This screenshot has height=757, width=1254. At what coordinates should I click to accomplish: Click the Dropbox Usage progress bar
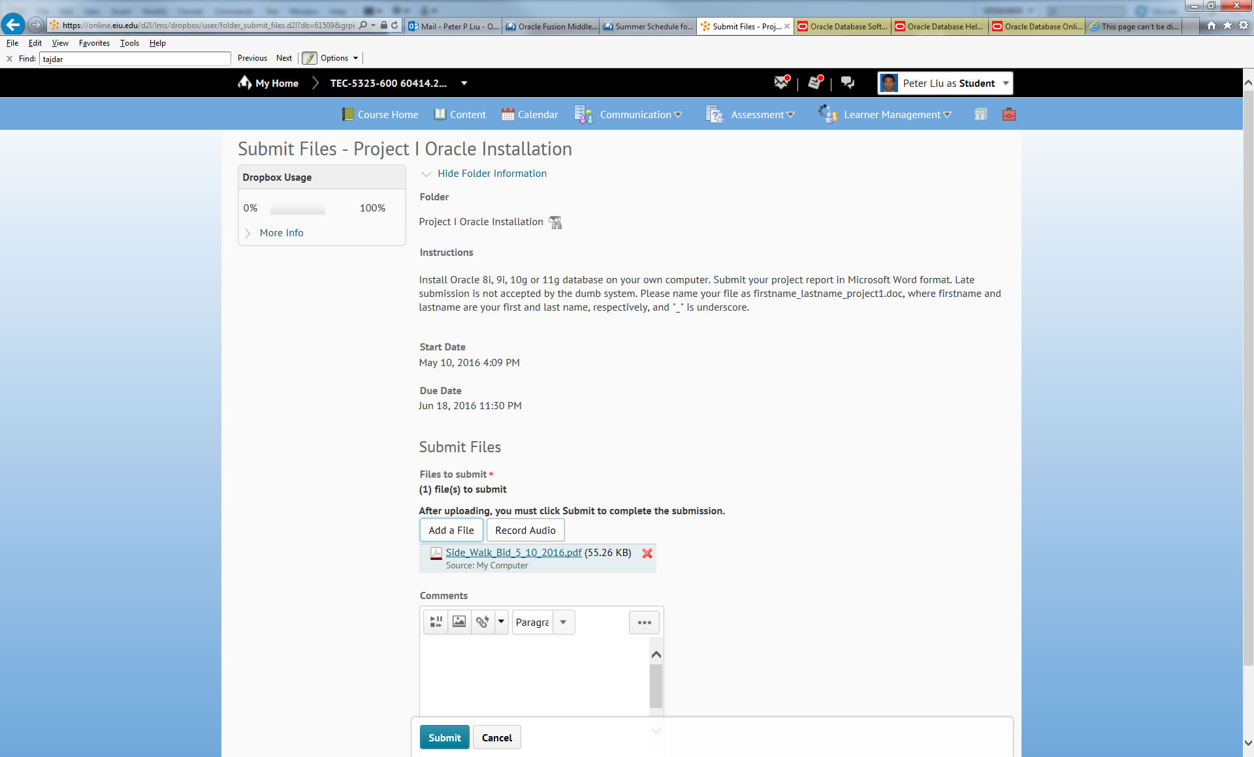298,209
